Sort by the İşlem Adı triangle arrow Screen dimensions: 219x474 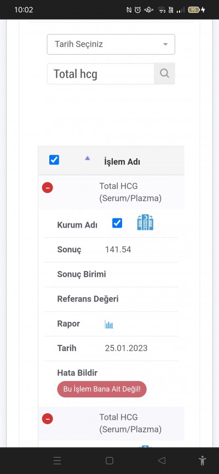[x=88, y=158]
